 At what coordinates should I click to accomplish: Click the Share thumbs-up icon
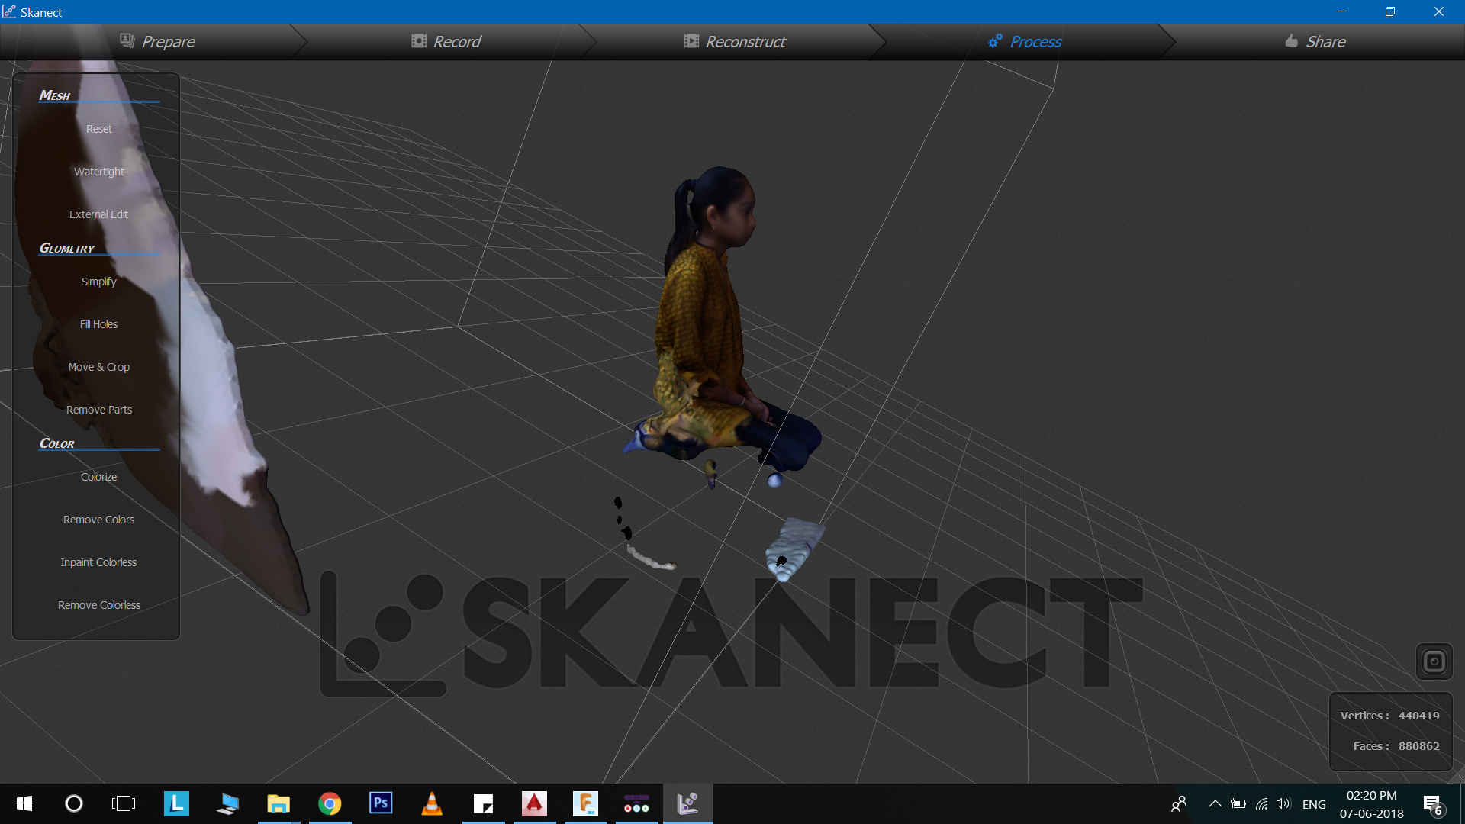(x=1291, y=40)
